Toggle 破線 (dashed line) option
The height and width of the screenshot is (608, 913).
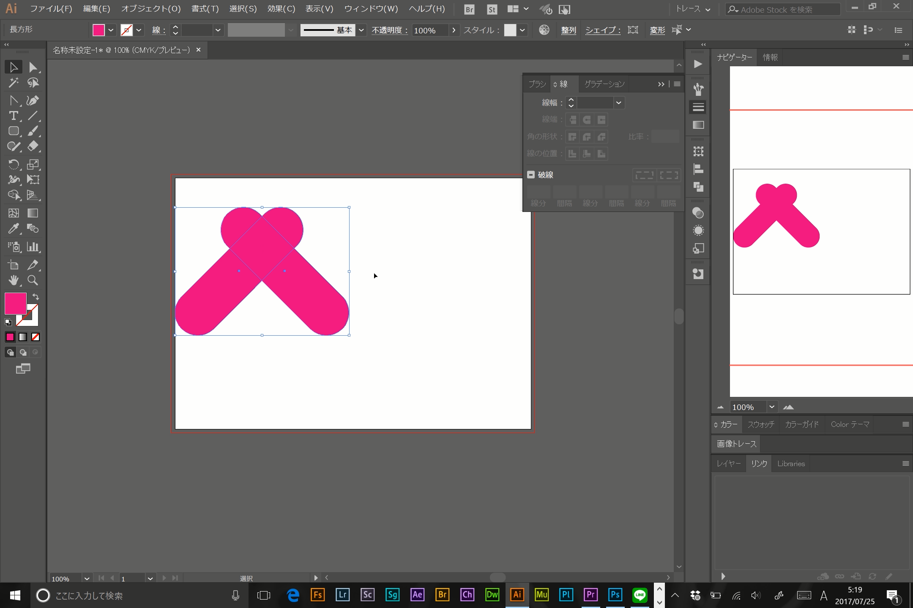(x=530, y=174)
